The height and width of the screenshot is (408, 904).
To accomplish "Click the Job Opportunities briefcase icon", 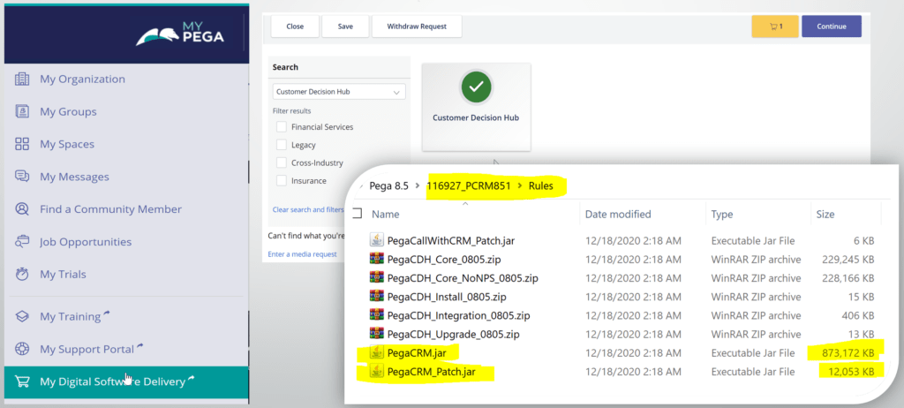I will click(22, 242).
